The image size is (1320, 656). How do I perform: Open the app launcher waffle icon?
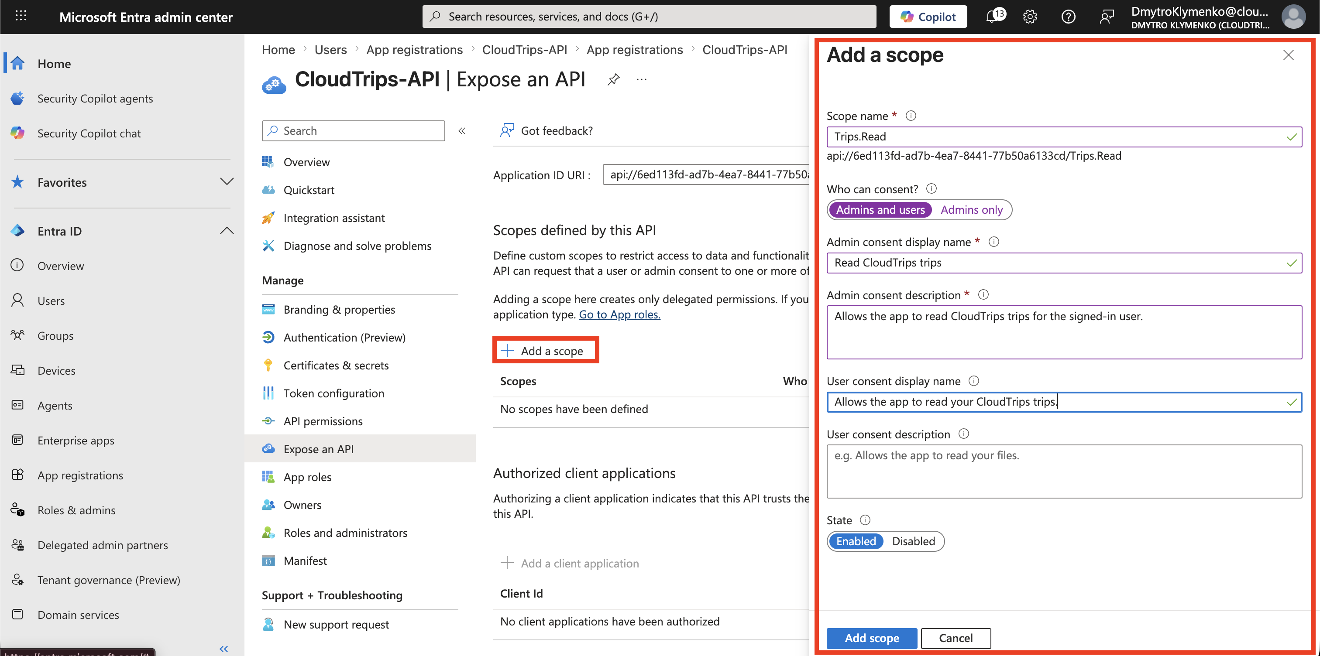click(x=21, y=17)
